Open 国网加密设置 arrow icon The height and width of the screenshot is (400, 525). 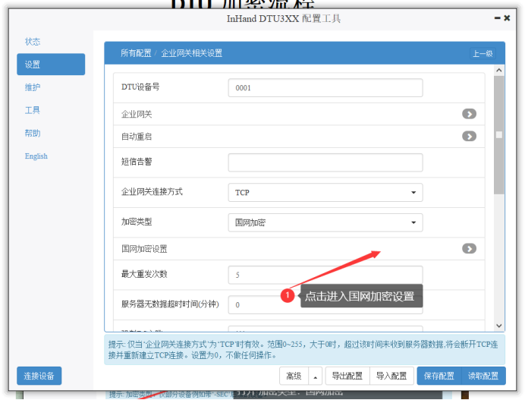(x=469, y=248)
